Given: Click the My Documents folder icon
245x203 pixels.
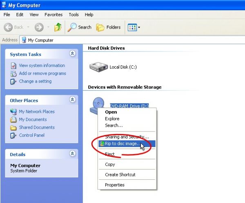Looking at the screenshot, I should [13, 120].
